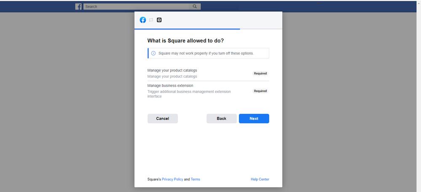This screenshot has height=192, width=421.
Task: Open the Help Center link
Action: click(x=260, y=179)
